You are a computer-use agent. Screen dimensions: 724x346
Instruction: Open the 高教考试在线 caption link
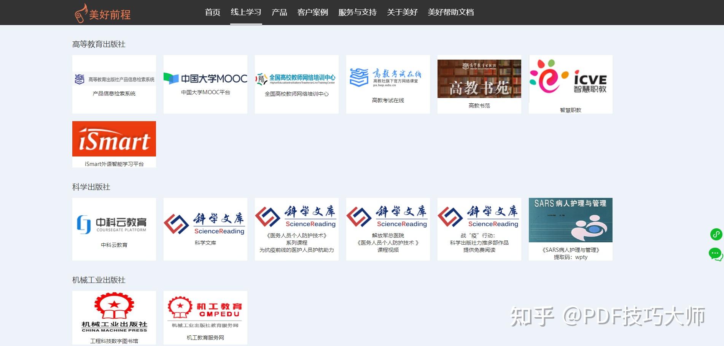tap(388, 100)
